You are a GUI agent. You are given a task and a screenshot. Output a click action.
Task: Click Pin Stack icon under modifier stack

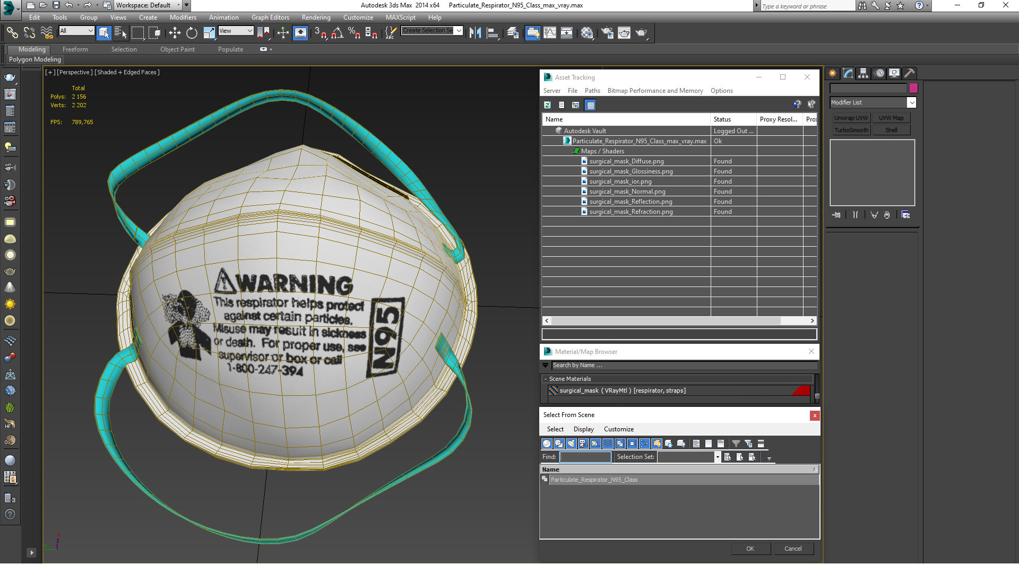836,215
